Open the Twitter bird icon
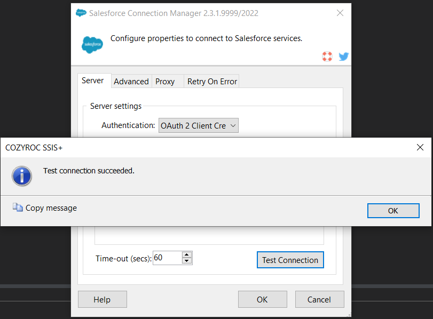The height and width of the screenshot is (319, 433). [x=343, y=56]
